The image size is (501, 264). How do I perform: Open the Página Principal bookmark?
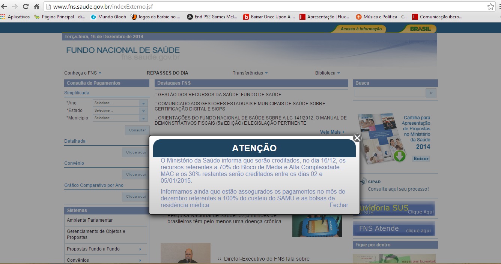coord(60,17)
